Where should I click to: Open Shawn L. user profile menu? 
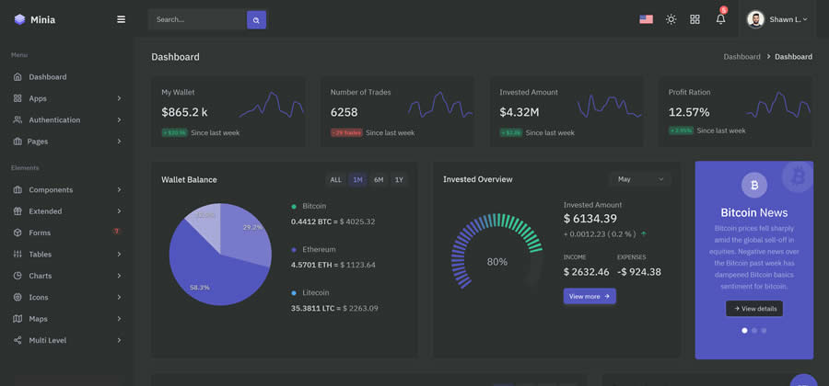point(777,19)
